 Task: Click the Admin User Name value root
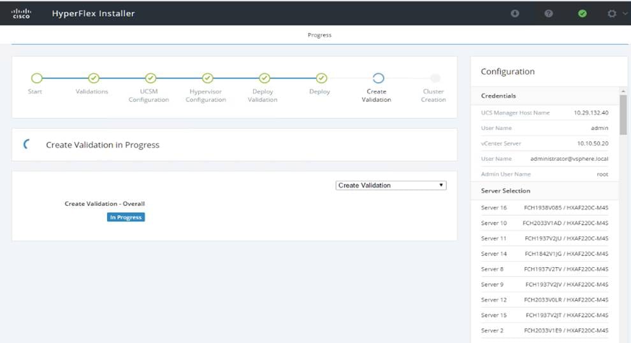(x=602, y=174)
